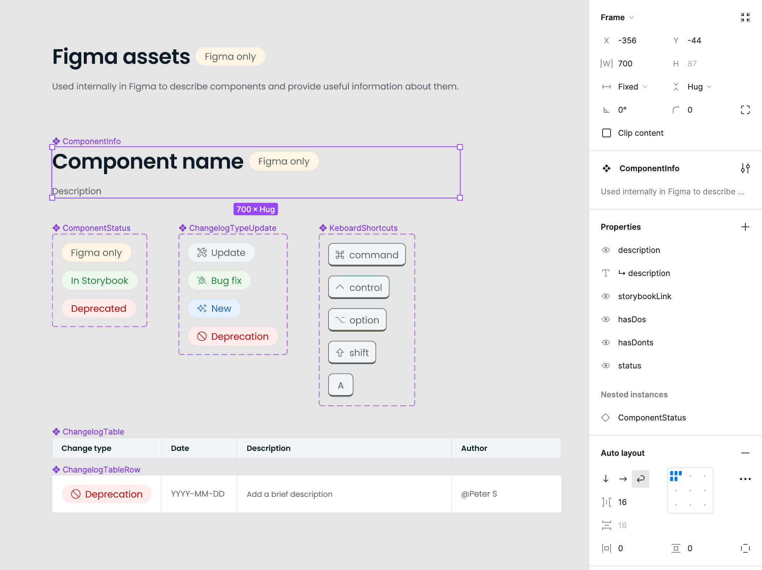Viewport: 762px width, 570px height.
Task: Edit the width value 700
Action: click(x=625, y=64)
